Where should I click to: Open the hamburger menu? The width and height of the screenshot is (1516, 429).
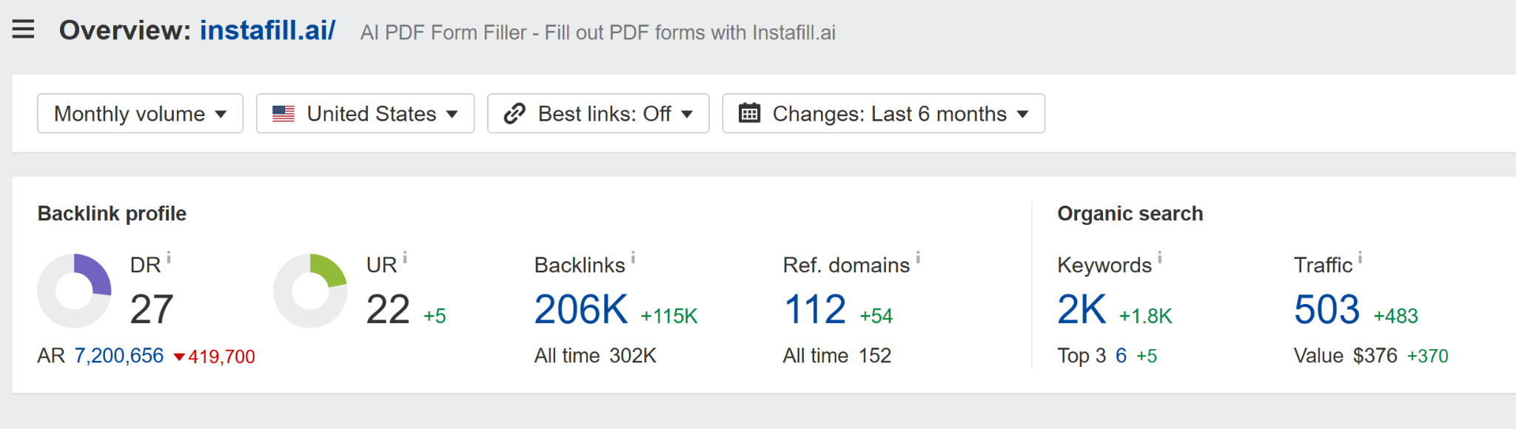[23, 30]
